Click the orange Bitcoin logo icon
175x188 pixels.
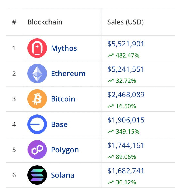37,99
